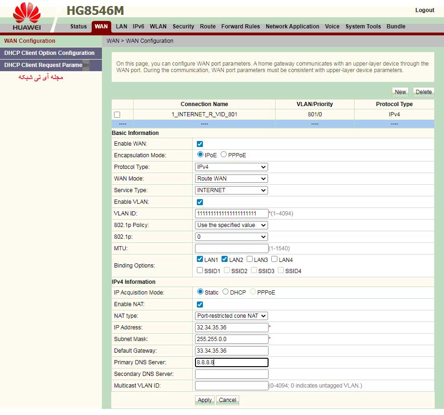Enable the LAN3 binding checkbox
Screen dimensions: 444x415
point(250,260)
